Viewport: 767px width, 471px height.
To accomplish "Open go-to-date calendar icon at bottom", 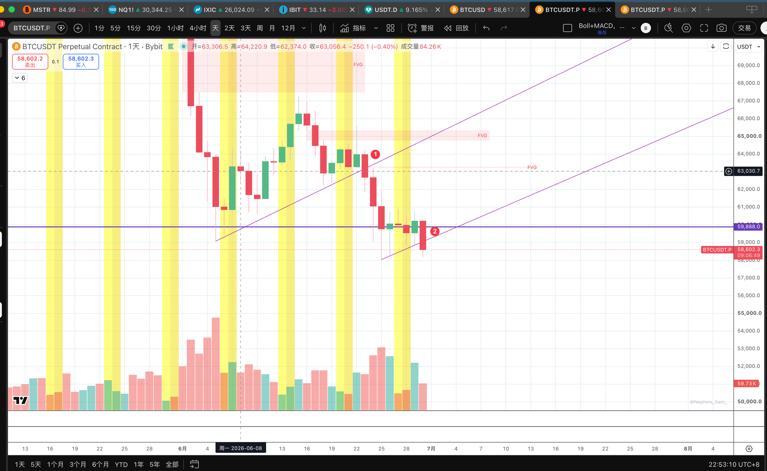I will click(x=194, y=464).
